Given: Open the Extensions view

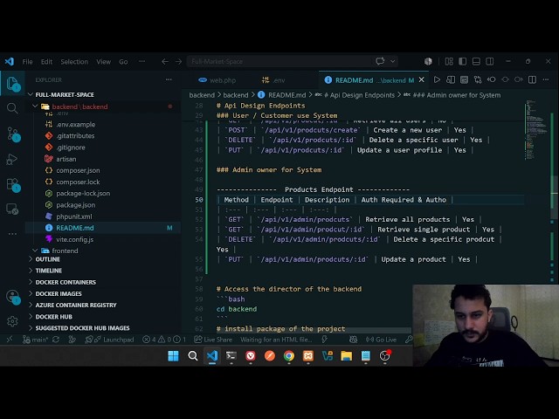Looking at the screenshot, I should tap(13, 184).
